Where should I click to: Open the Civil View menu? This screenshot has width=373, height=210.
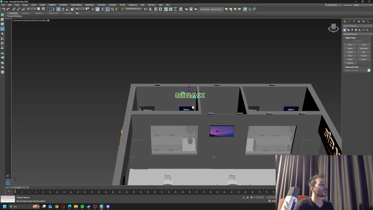click(151, 5)
